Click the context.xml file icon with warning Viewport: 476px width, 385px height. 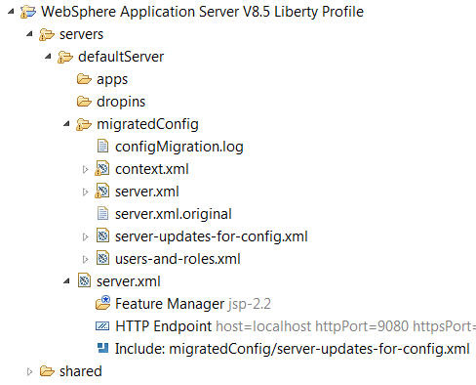pos(102,169)
